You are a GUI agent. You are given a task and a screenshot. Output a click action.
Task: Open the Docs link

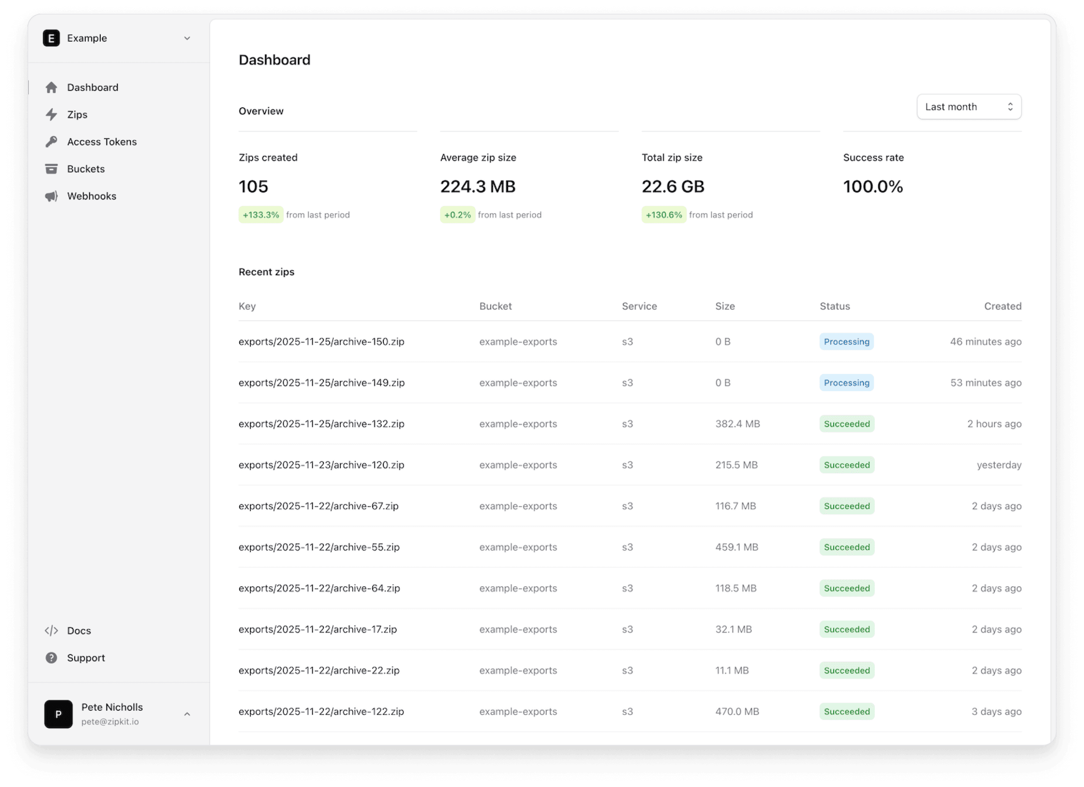coord(79,630)
